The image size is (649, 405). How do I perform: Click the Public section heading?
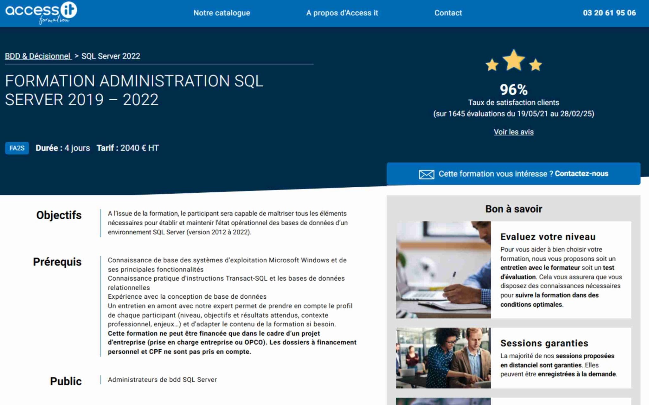point(66,381)
